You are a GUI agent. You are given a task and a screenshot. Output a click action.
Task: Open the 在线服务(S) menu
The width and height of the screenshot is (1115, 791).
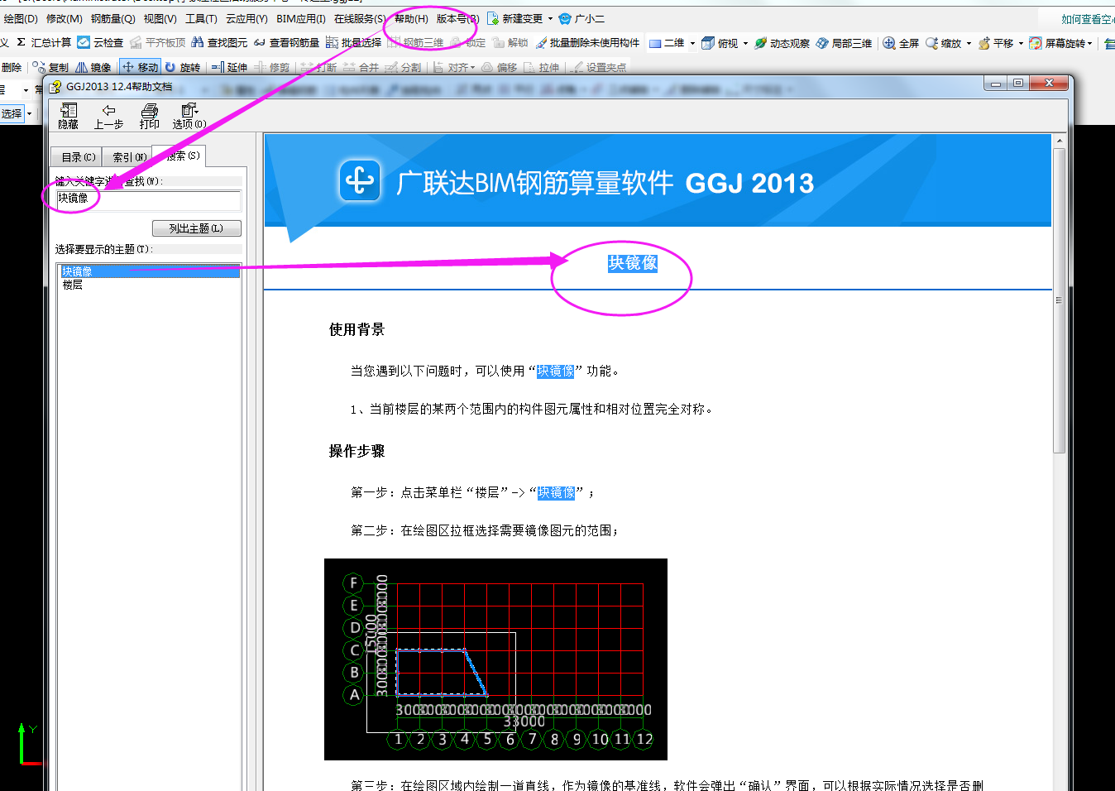360,18
